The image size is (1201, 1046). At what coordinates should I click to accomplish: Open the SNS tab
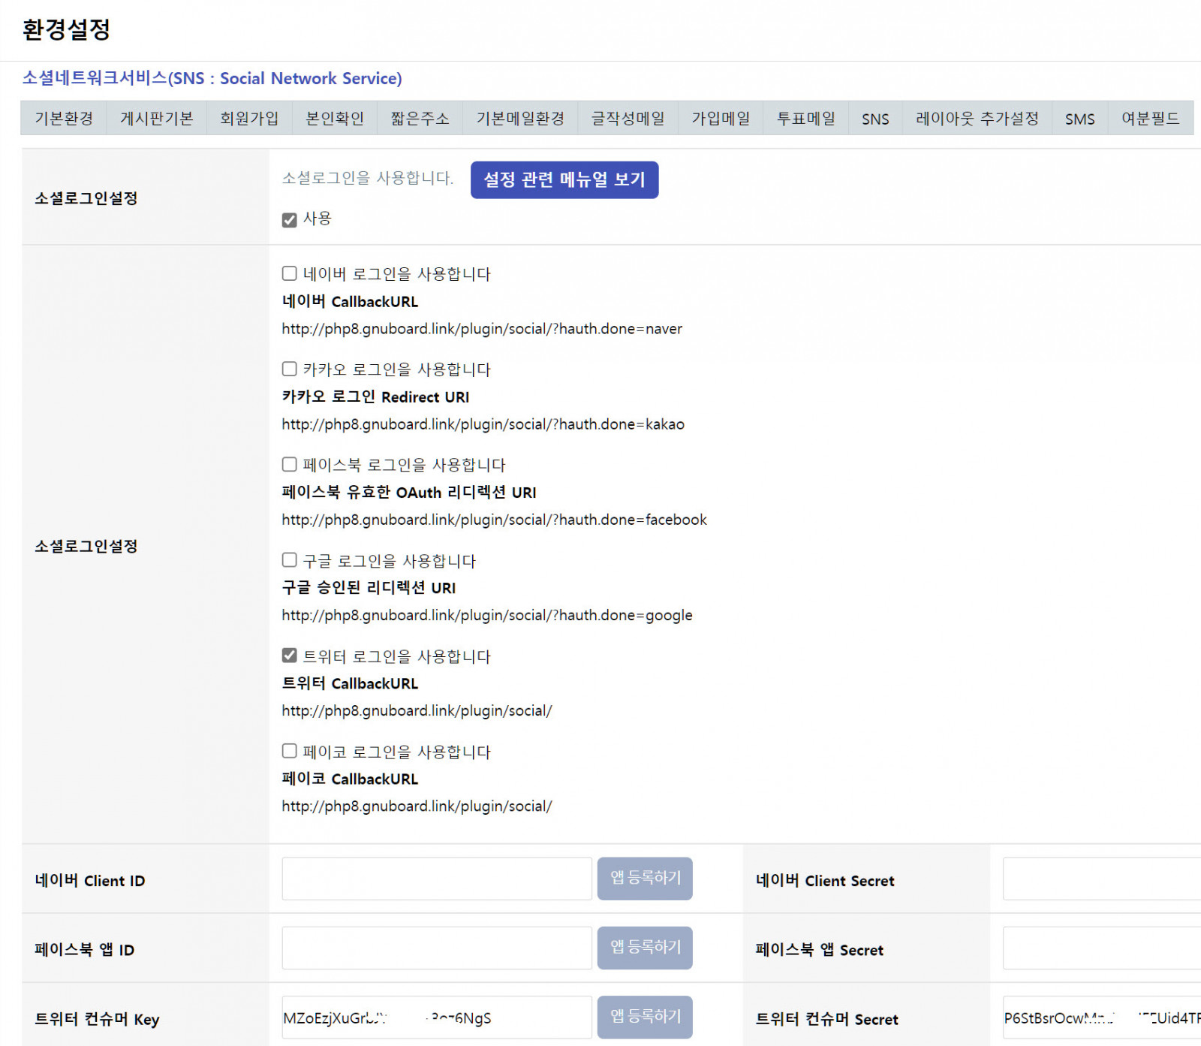pos(875,119)
